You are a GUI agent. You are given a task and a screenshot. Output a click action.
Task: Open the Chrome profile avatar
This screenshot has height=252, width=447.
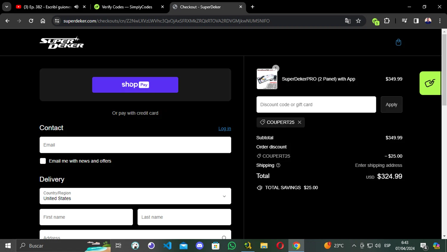click(428, 21)
